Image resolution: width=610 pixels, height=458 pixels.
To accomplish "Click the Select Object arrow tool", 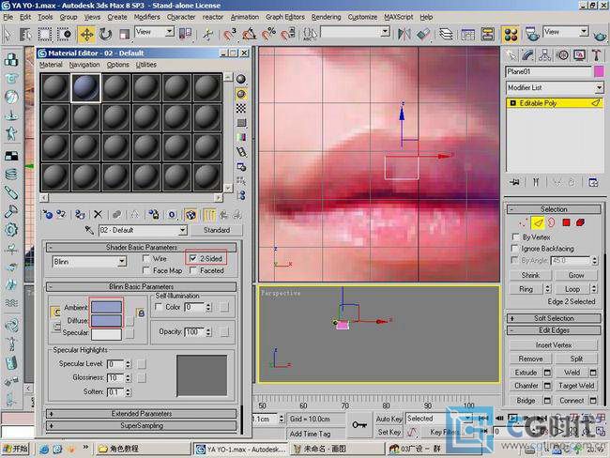I will 8,34.
